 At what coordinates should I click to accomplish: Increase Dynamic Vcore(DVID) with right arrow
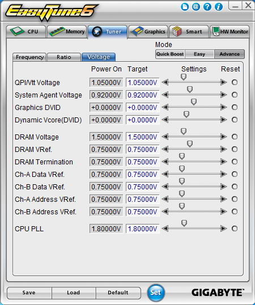[223, 120]
